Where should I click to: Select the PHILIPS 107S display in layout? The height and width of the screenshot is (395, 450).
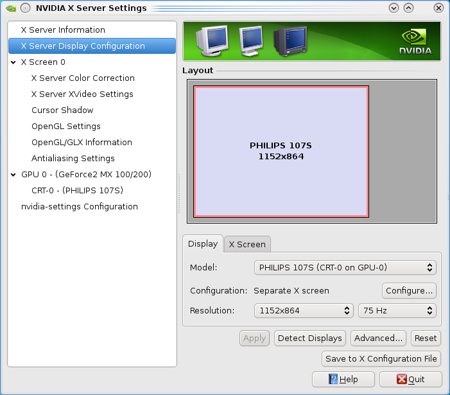(x=281, y=152)
